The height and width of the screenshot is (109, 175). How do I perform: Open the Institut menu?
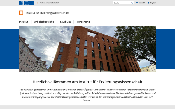pos(24,22)
